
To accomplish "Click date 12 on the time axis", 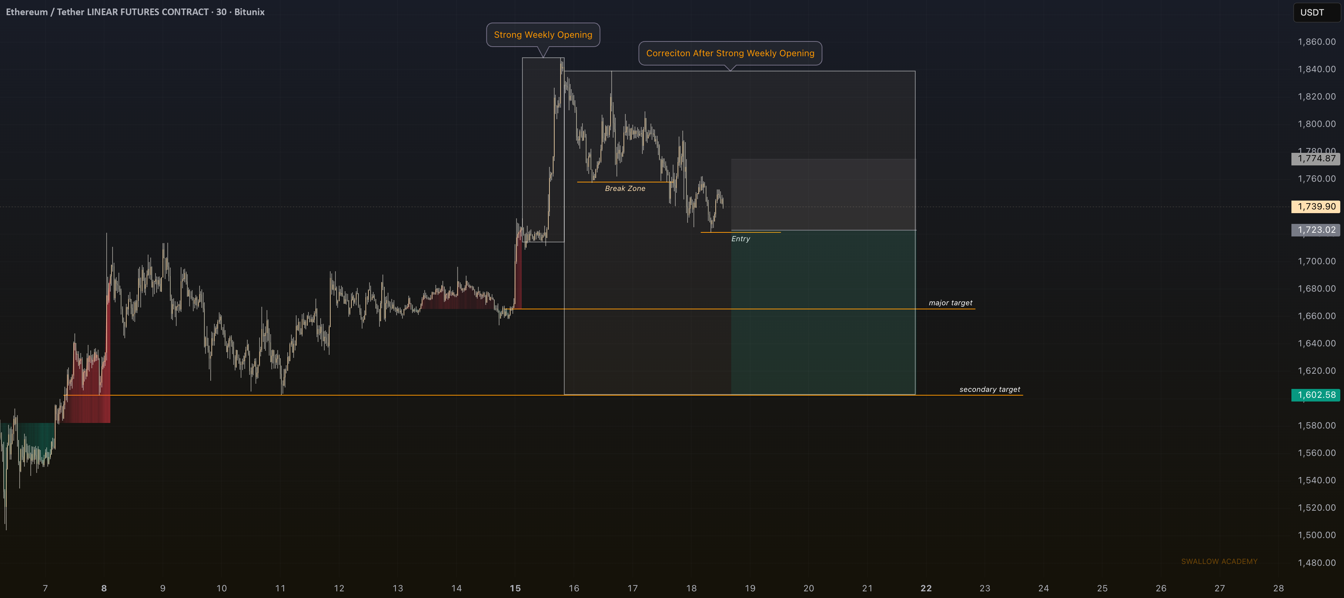I will point(339,588).
